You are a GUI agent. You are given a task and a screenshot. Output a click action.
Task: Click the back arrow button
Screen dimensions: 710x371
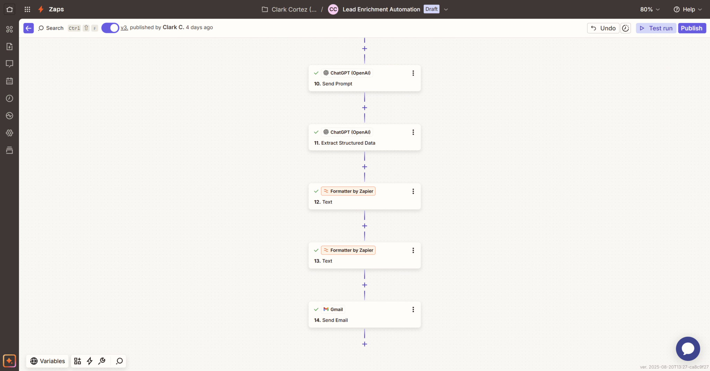(x=28, y=28)
